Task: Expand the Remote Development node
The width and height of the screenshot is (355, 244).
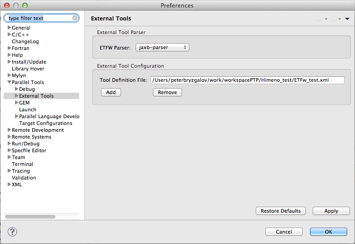Action: 9,130
